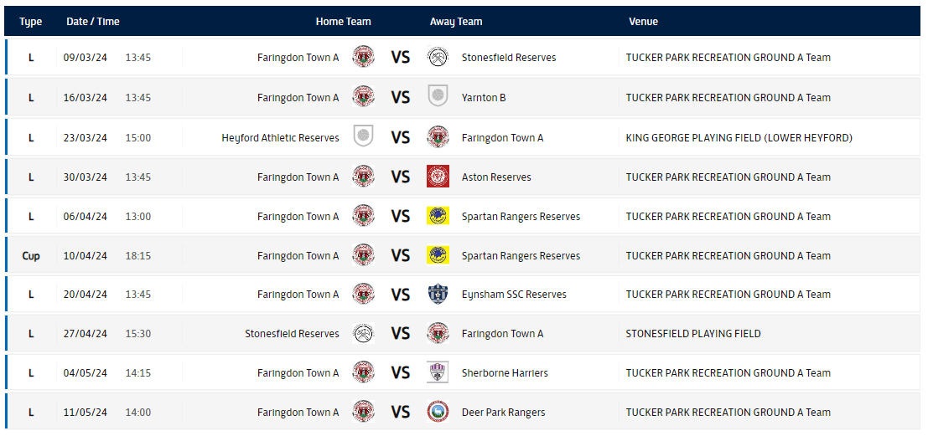Open the Deer Park Rangers team link

click(x=503, y=412)
